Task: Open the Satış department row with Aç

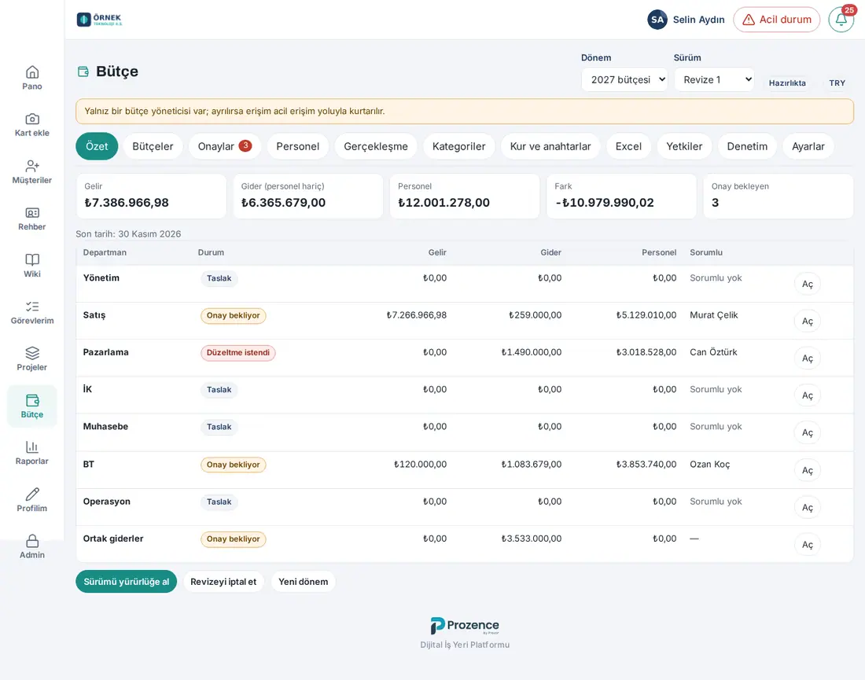Action: click(807, 322)
